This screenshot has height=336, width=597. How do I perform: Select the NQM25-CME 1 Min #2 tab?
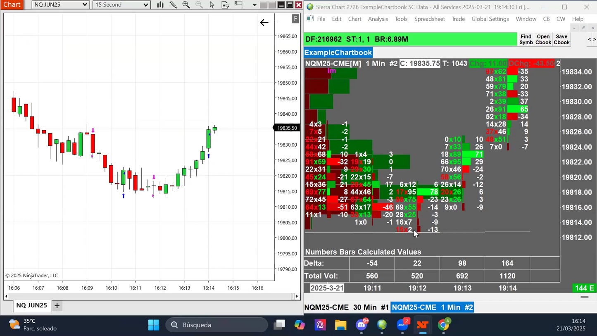432,307
